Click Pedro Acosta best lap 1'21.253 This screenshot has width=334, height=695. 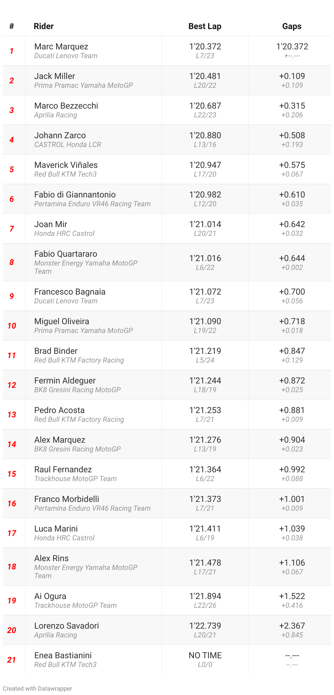205,410
